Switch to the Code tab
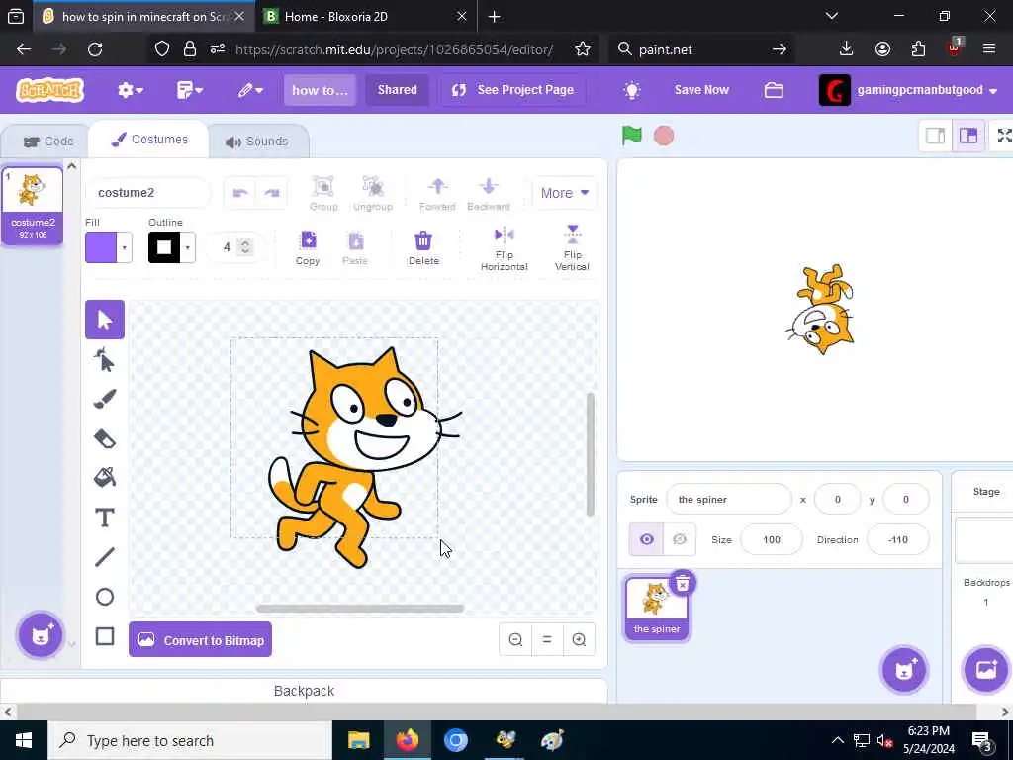 [48, 142]
